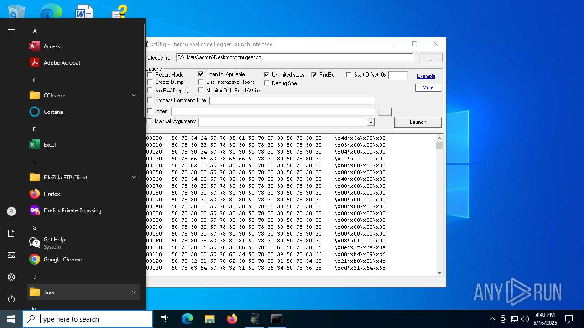Click the Start Offset hex input box
Screen dimensions: 584x328
398,75
